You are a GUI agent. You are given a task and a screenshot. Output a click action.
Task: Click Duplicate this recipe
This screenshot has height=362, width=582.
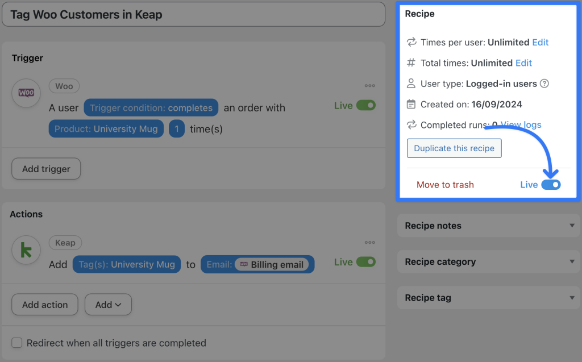point(454,148)
